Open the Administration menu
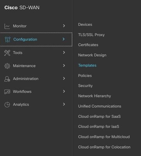 [x=26, y=79]
